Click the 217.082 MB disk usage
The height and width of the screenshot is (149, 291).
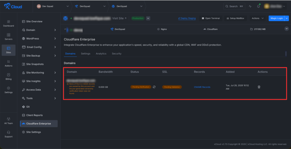pyautogui.click(x=258, y=29)
